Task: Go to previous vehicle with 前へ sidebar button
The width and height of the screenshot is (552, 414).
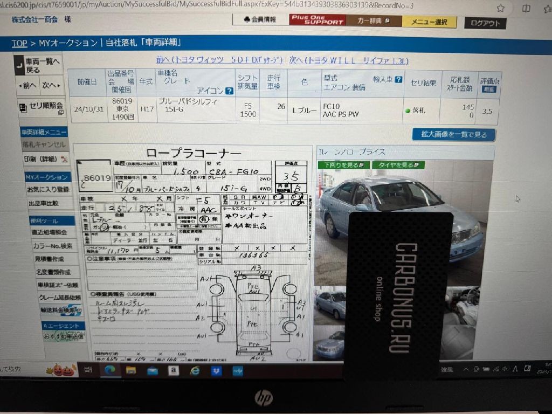Action: 28,85
